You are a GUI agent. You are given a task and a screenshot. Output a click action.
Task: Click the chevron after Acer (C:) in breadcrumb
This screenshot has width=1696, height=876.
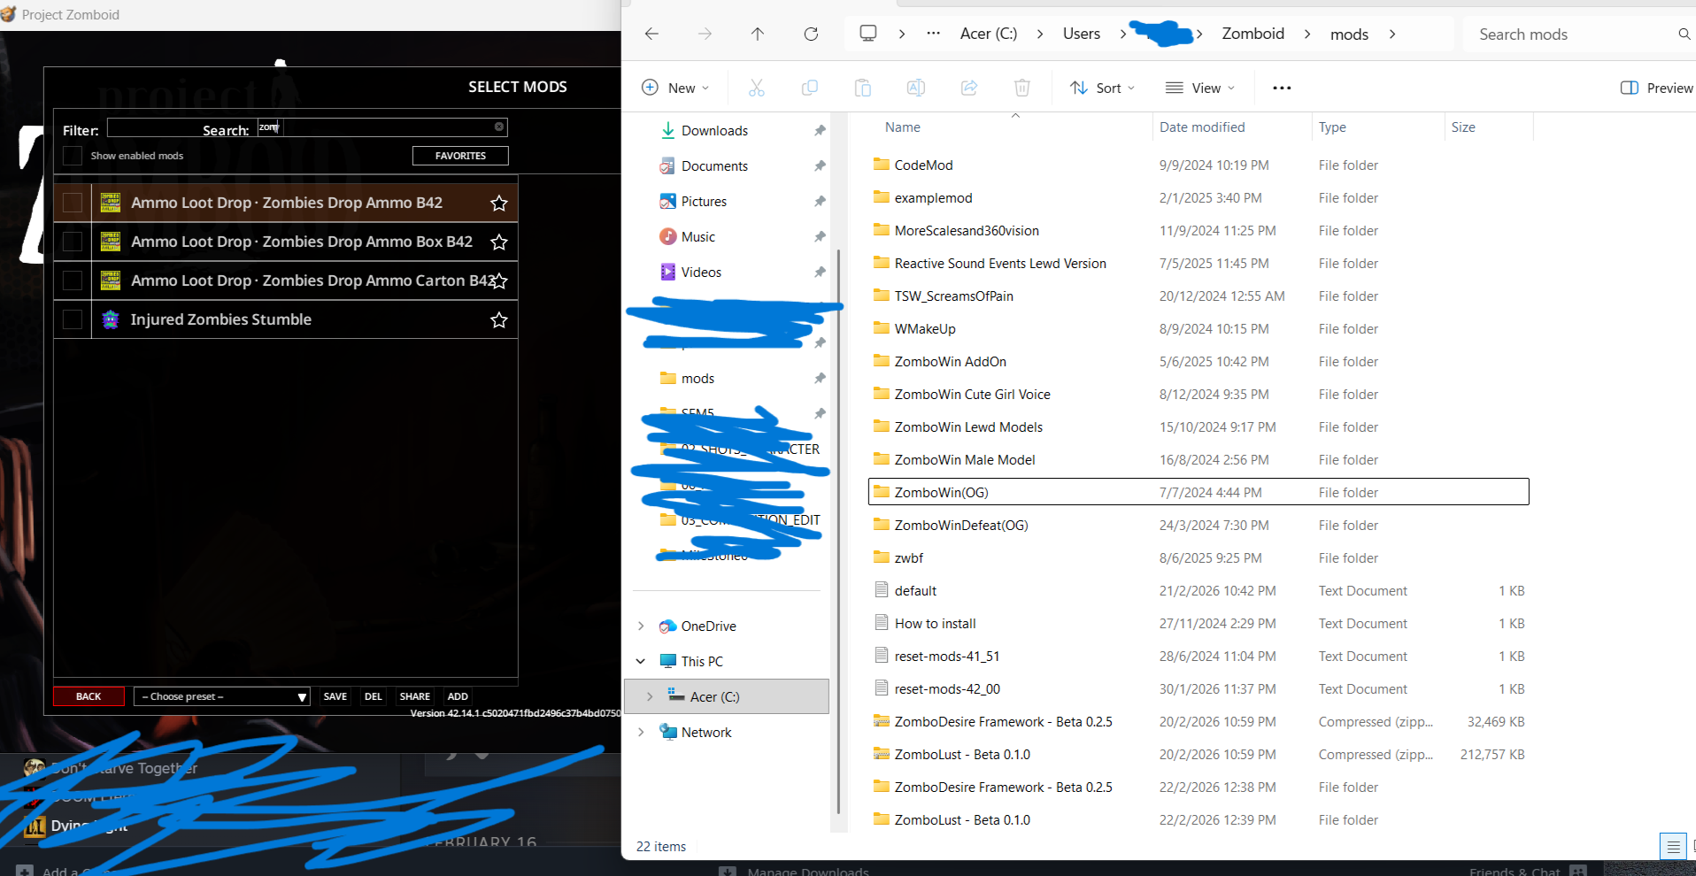[1041, 34]
